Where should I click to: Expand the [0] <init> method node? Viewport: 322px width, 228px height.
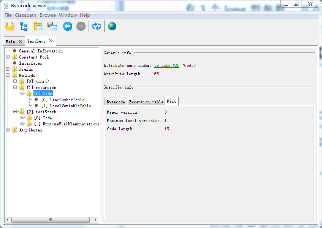15,81
